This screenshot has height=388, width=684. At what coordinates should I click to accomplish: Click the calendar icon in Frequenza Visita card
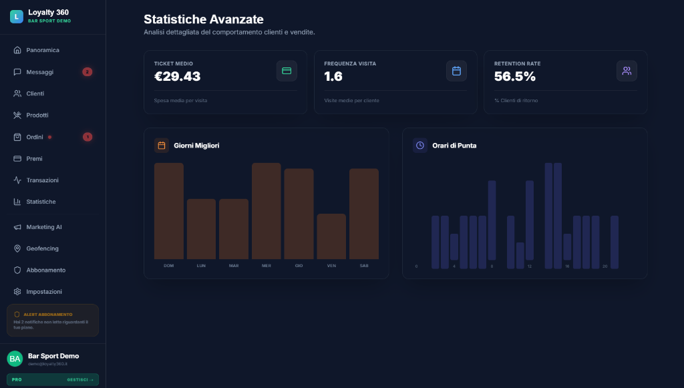456,71
